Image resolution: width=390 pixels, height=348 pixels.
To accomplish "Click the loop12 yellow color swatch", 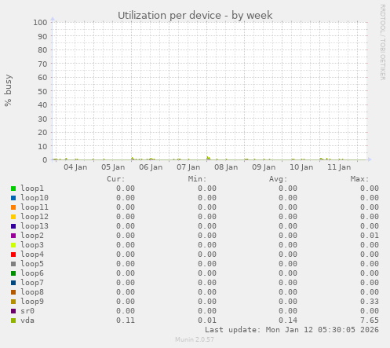I will pos(13,217).
